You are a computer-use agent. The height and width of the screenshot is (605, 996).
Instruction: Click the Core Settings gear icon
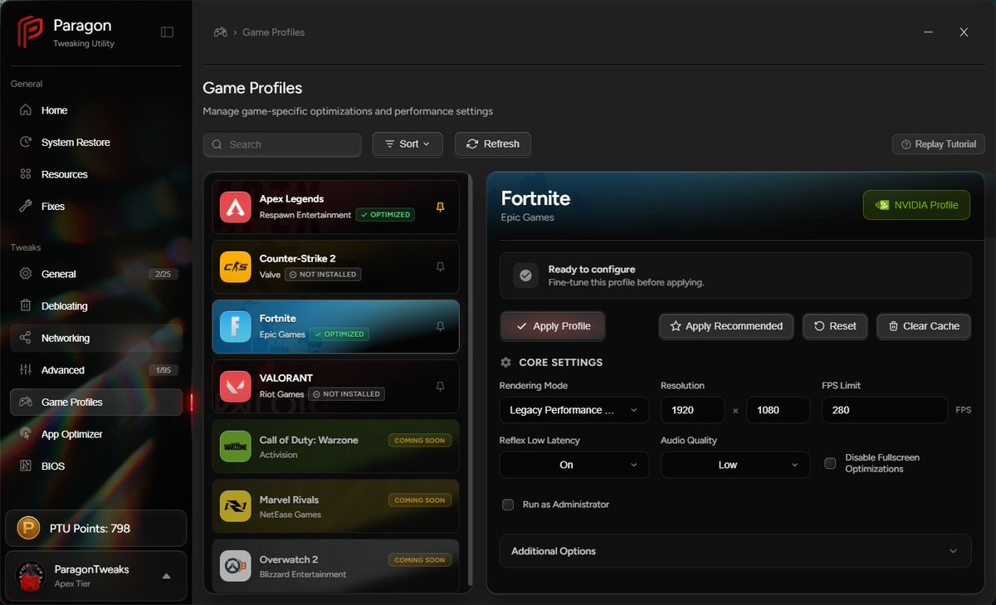[x=505, y=363]
